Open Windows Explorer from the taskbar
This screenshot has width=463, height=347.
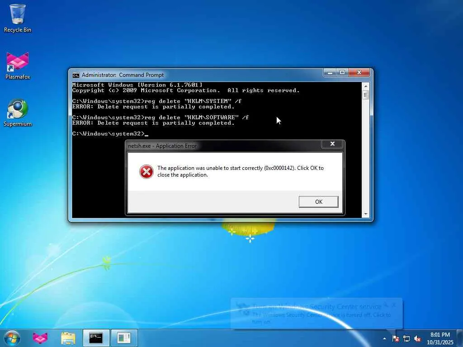[x=68, y=338]
